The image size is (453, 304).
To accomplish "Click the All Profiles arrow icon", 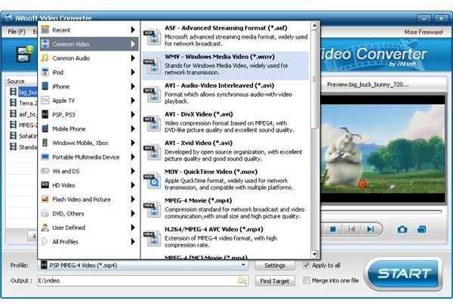I will (45, 241).
